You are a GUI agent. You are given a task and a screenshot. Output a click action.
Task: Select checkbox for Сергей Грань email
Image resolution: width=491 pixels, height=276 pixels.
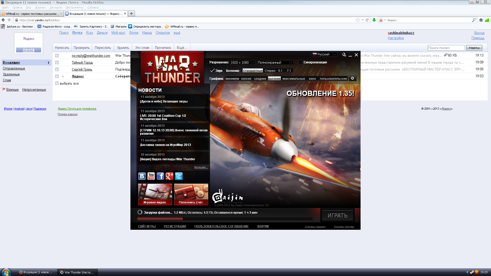tap(57, 69)
